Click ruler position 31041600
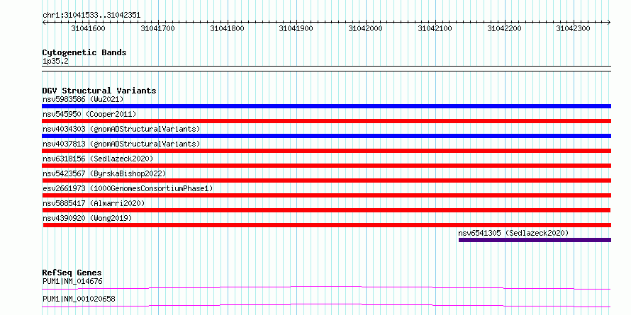 [x=88, y=28]
